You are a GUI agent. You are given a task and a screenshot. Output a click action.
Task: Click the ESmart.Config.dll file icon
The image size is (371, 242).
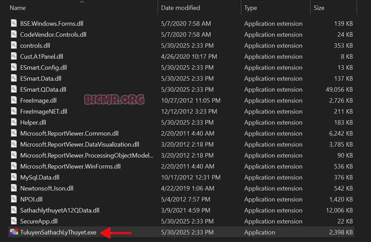coord(14,67)
